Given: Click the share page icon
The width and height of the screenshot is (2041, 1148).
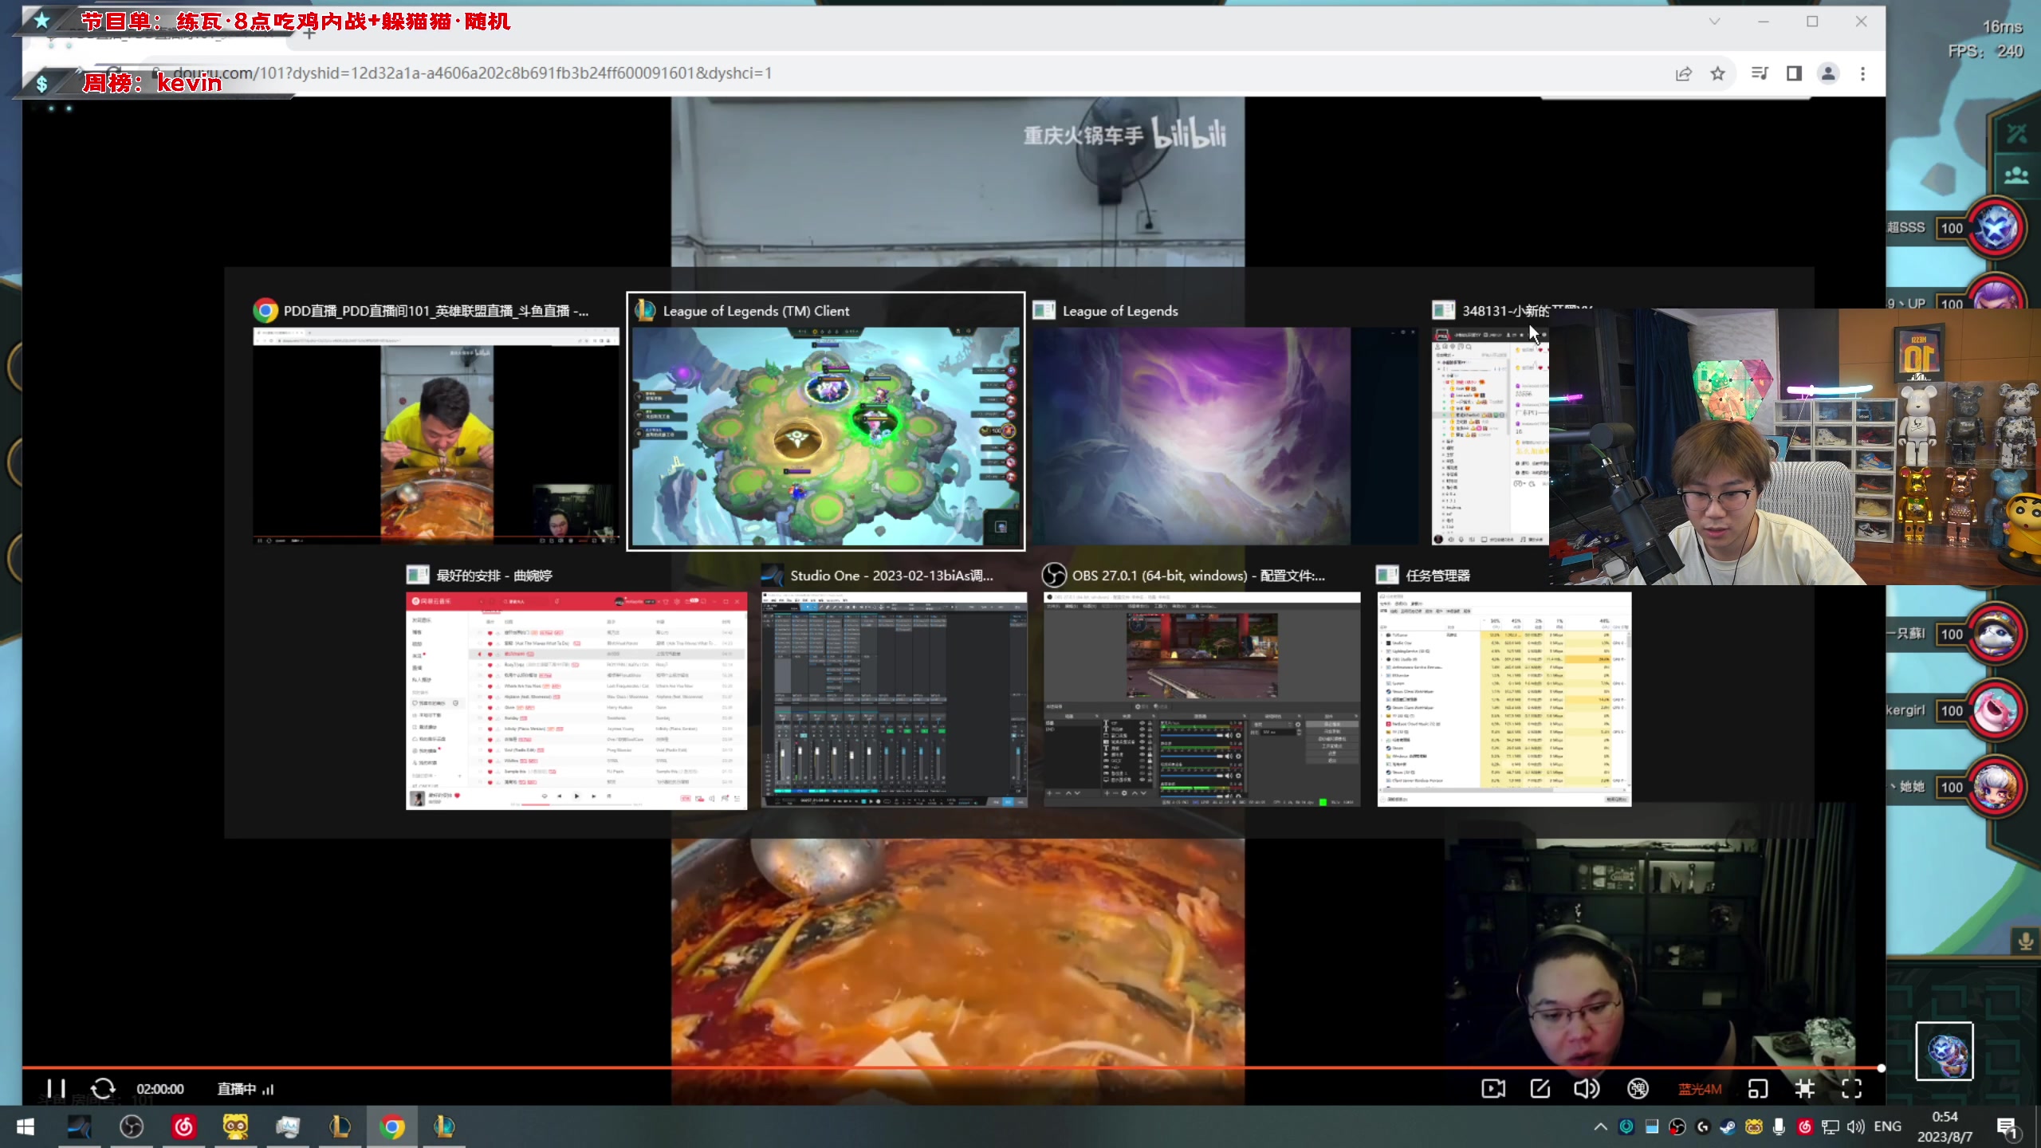Looking at the screenshot, I should click(x=1683, y=73).
